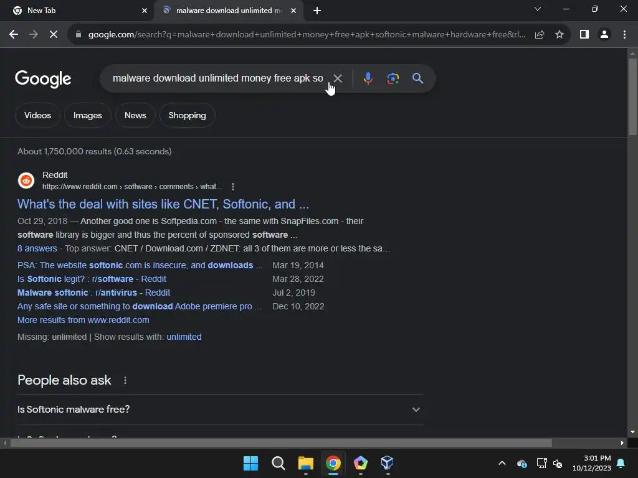Submit search with the magnifier icon
Image resolution: width=638 pixels, height=478 pixels.
pyautogui.click(x=417, y=78)
